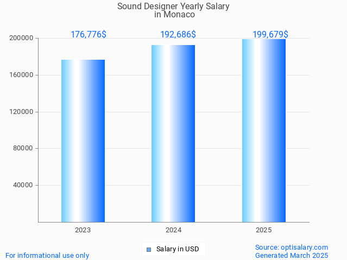Viewport: 347px width, 260px height.
Task: Click the blue legend color square
Action: tap(148, 250)
